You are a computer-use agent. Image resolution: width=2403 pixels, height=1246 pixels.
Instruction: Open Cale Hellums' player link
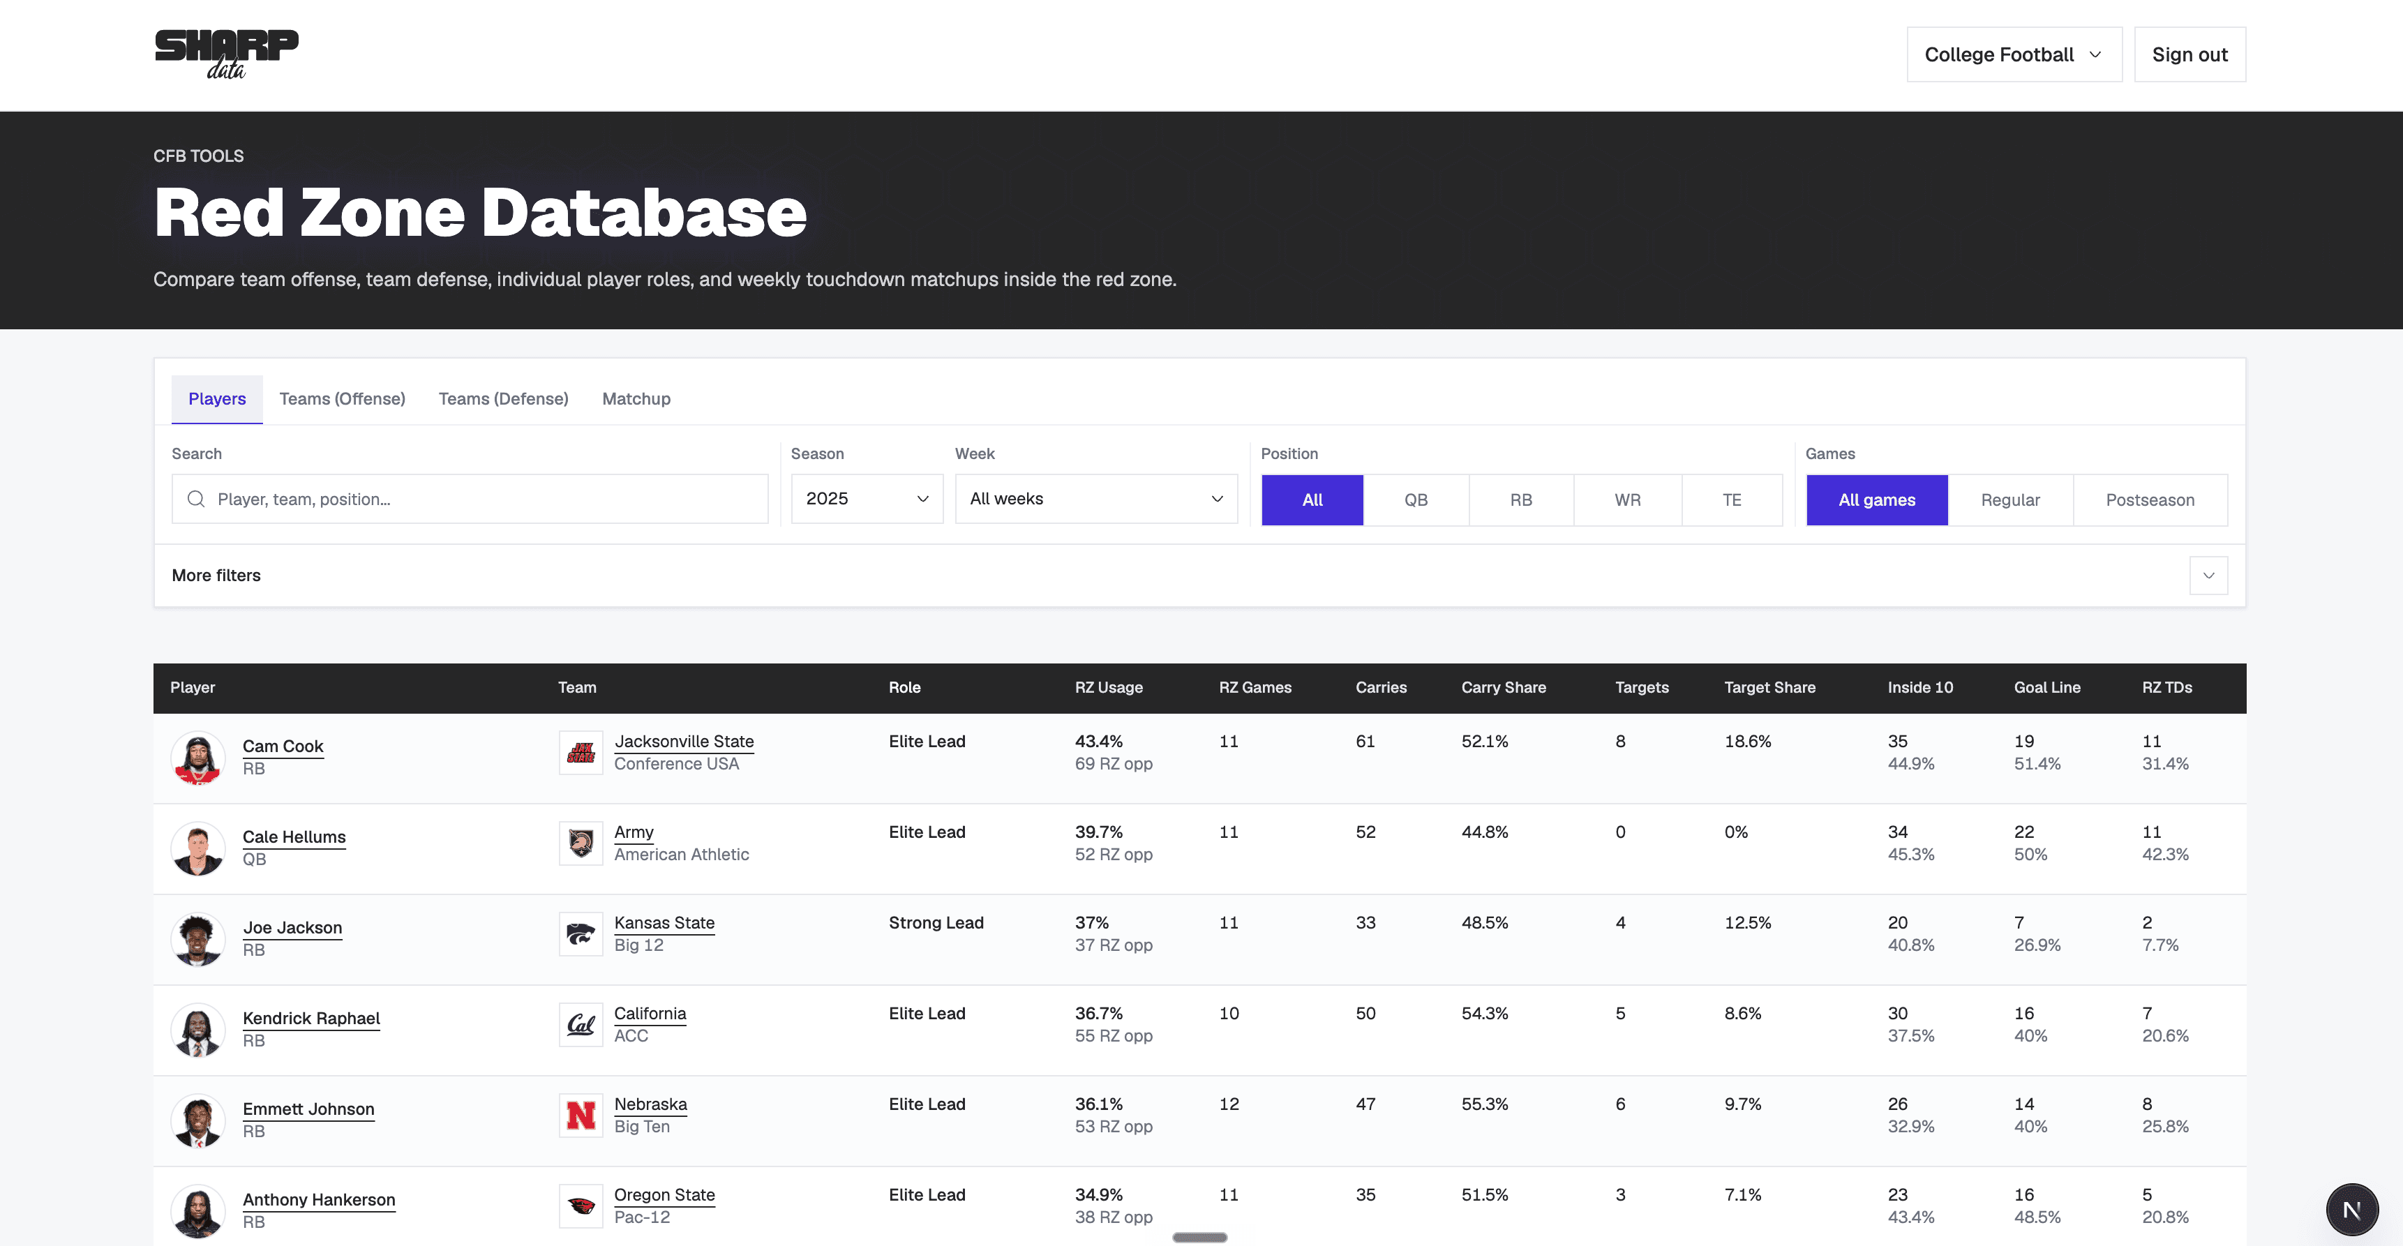(294, 836)
